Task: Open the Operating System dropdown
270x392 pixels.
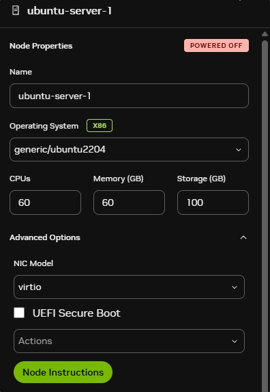Action: click(x=129, y=150)
